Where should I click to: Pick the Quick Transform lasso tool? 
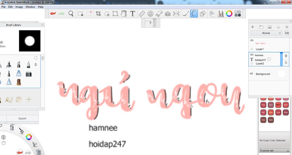click(x=107, y=14)
